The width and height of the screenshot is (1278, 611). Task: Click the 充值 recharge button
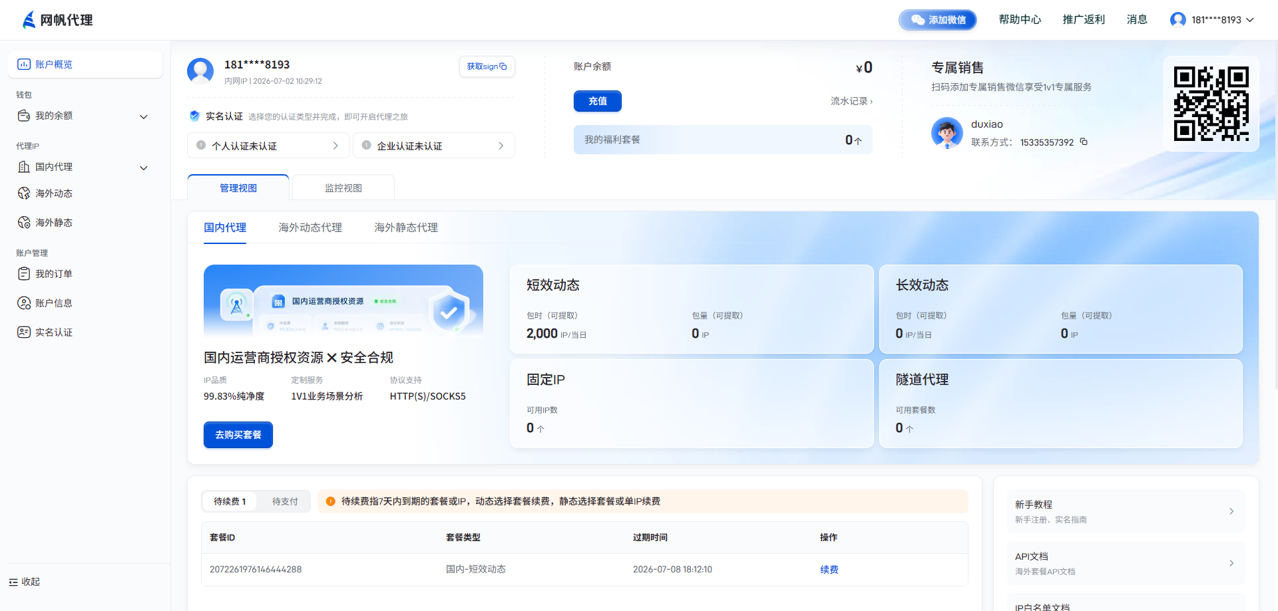pos(598,101)
